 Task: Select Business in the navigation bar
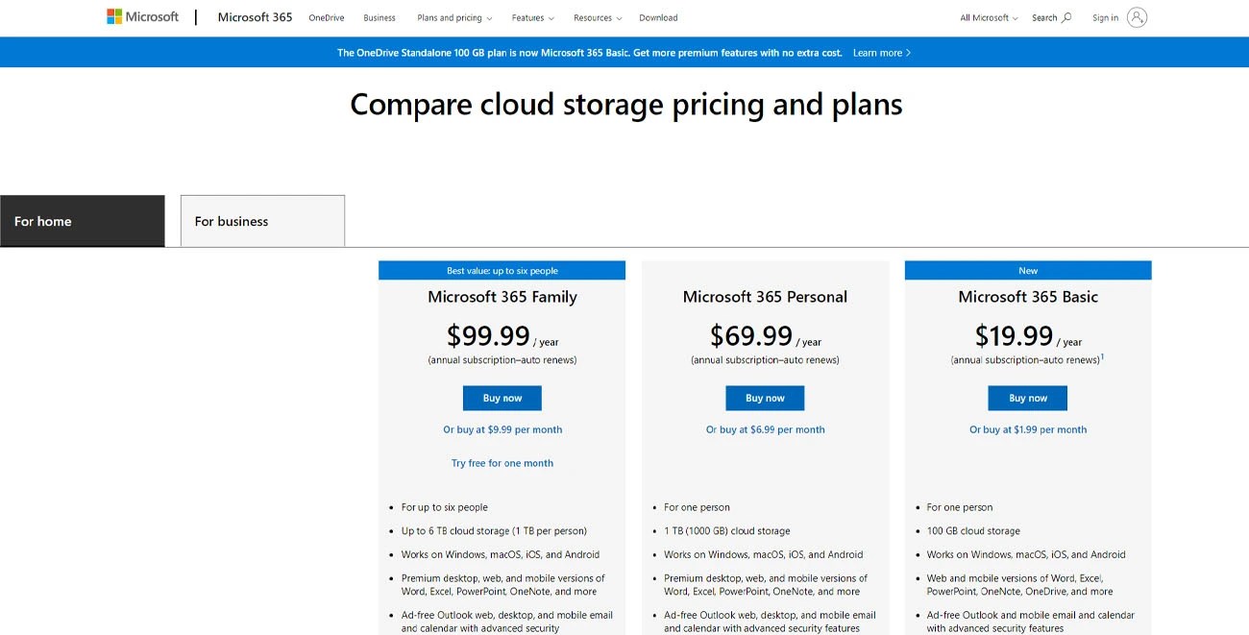coord(379,17)
